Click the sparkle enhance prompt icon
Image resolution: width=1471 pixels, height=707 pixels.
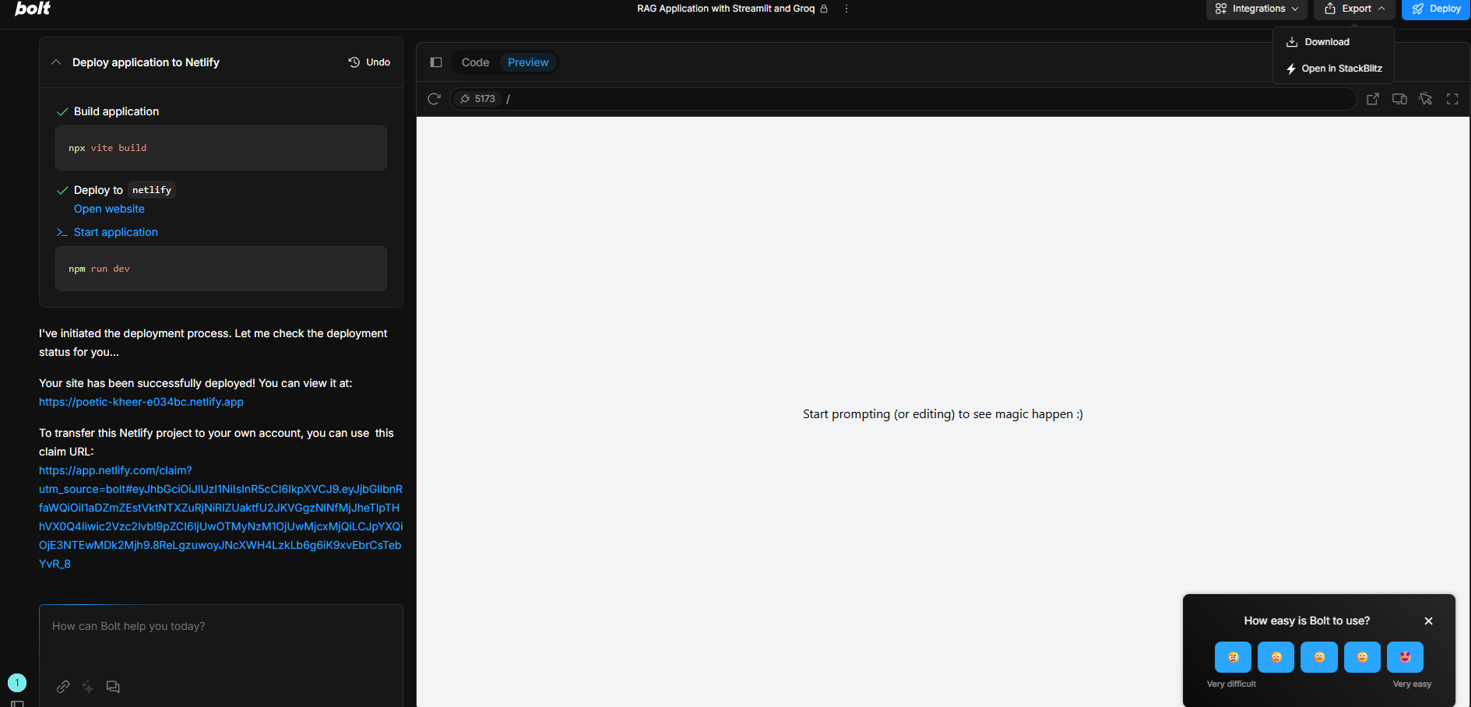point(88,687)
